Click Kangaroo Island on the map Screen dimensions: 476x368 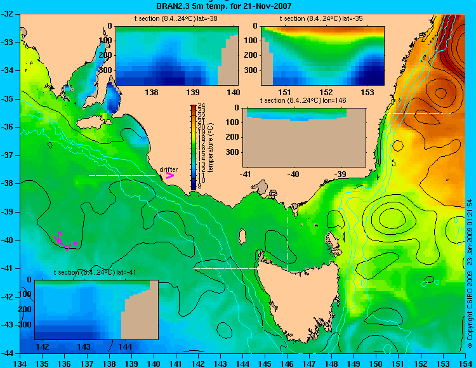click(x=93, y=122)
